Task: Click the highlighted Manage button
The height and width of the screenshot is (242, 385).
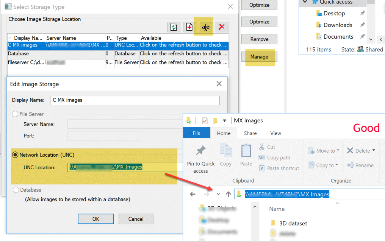Action: pyautogui.click(x=259, y=57)
